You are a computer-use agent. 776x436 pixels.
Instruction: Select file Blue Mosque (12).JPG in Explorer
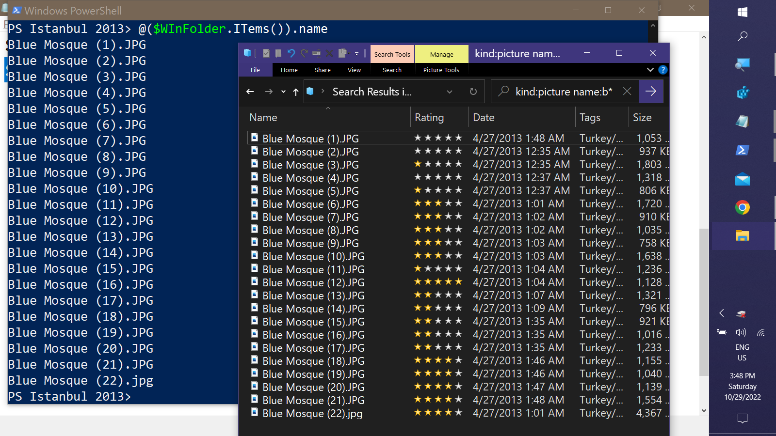pyautogui.click(x=313, y=282)
